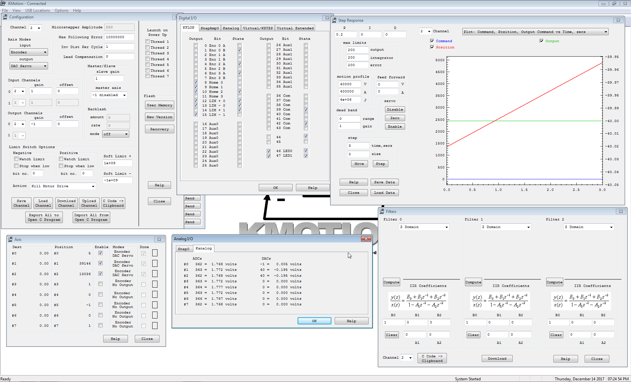Viewport: 631px width, 382px height.
Task: Click the Configuration window title icon
Action: click(5, 17)
